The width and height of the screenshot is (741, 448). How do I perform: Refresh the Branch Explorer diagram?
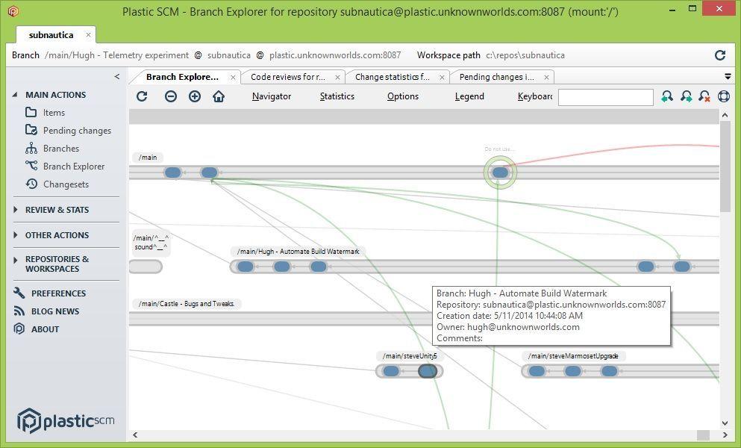(x=142, y=96)
